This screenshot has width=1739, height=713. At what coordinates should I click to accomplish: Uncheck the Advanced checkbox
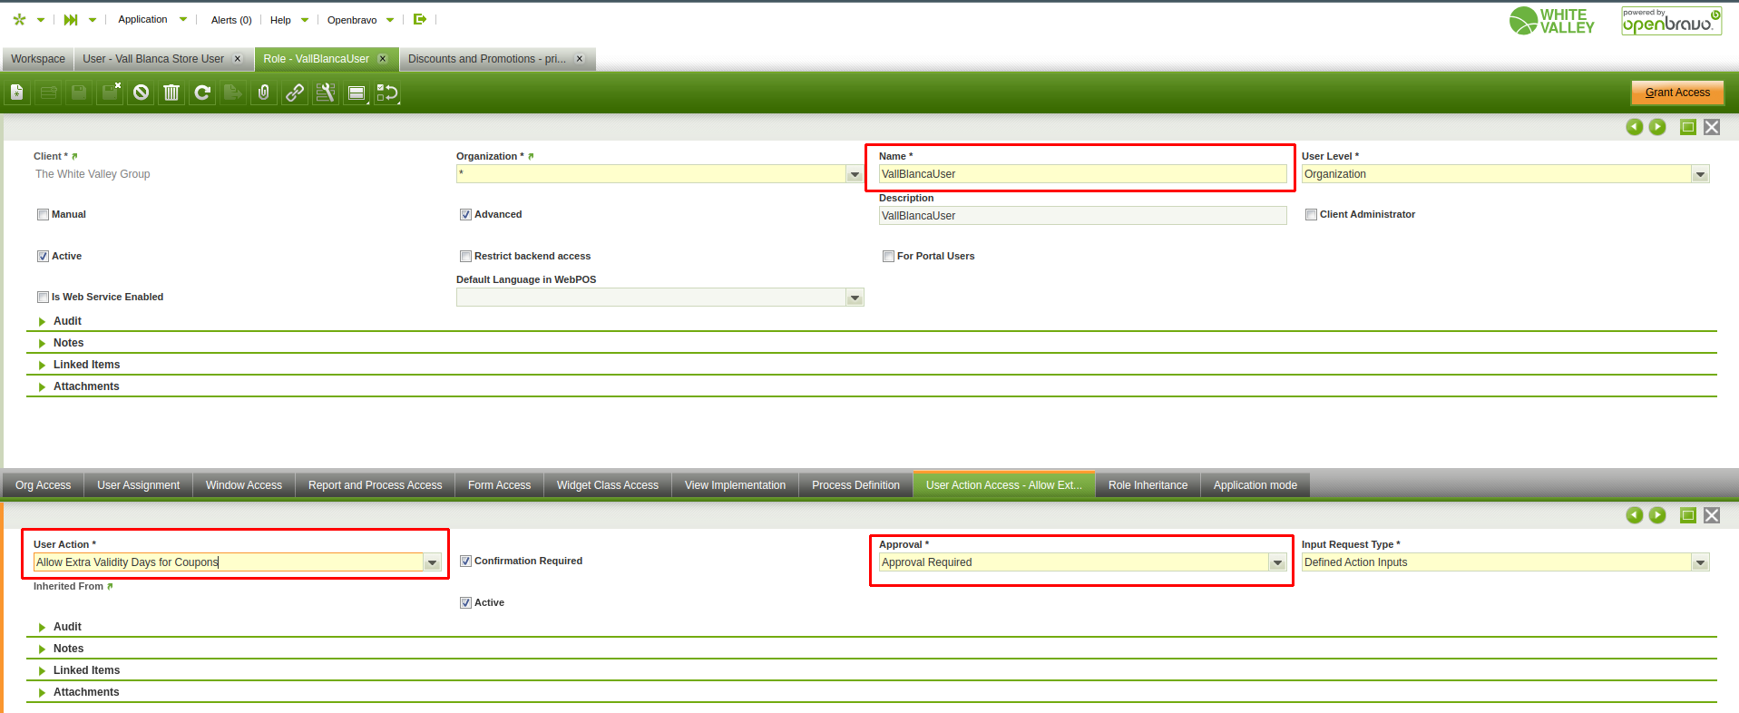465,215
